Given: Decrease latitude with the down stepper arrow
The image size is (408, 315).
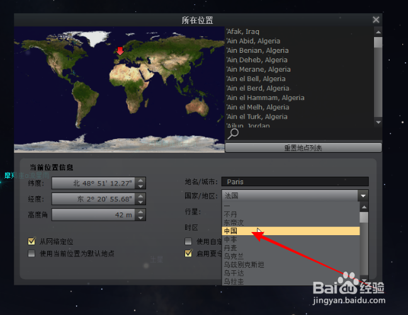Looking at the screenshot, I should pos(140,186).
